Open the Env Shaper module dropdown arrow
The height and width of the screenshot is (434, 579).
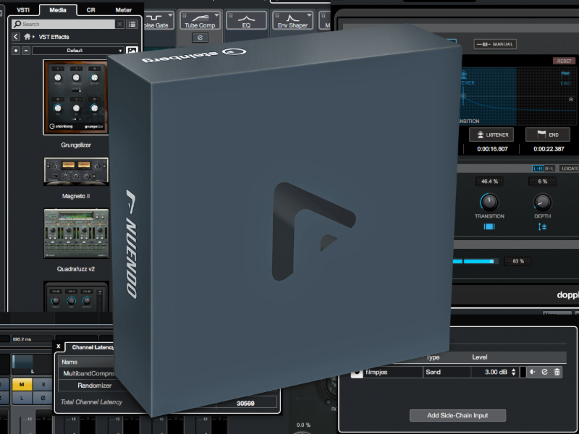tap(309, 15)
